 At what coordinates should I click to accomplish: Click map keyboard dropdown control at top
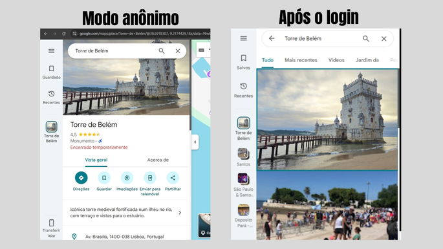tap(204, 50)
